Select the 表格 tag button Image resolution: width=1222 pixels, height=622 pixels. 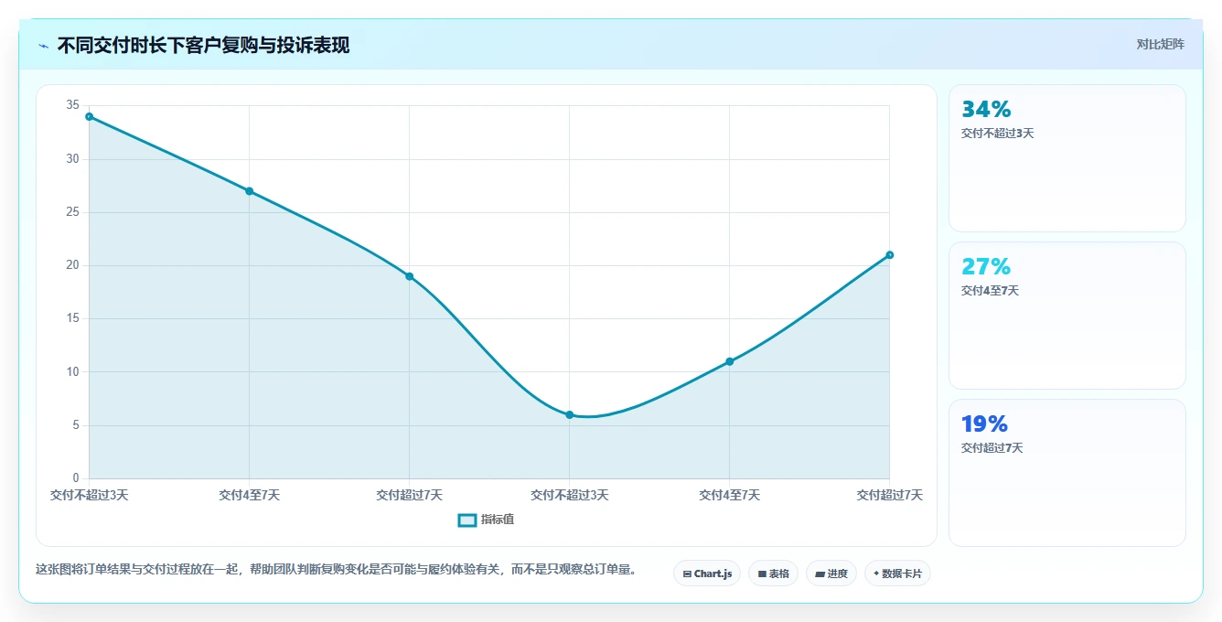pyautogui.click(x=773, y=574)
